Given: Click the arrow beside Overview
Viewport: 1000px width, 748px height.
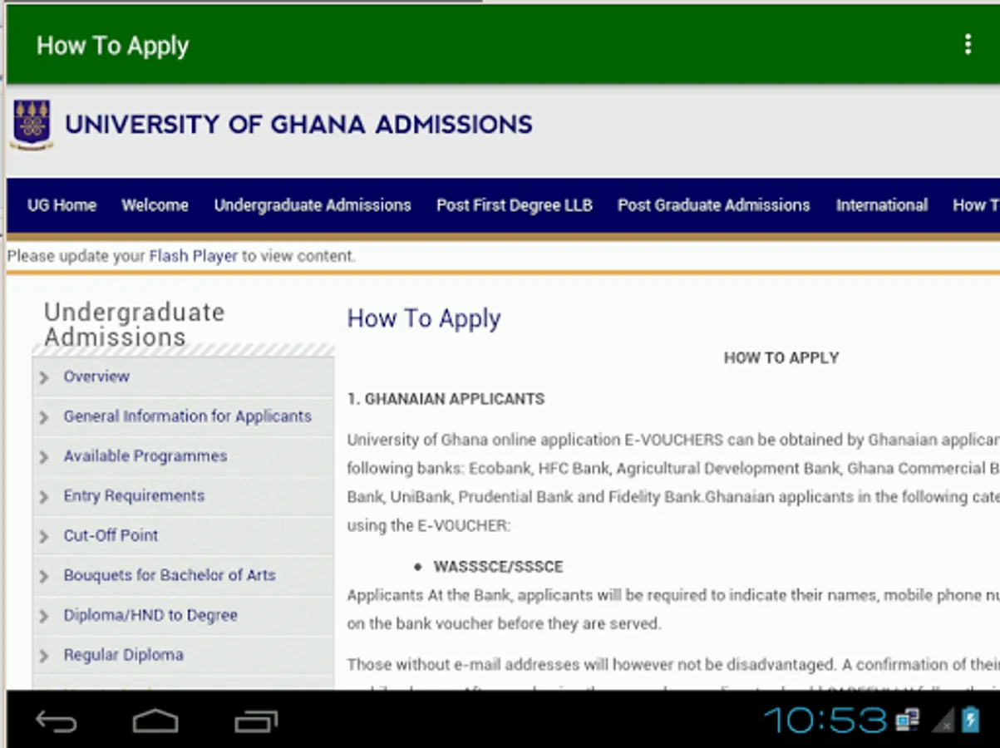Looking at the screenshot, I should coord(44,377).
